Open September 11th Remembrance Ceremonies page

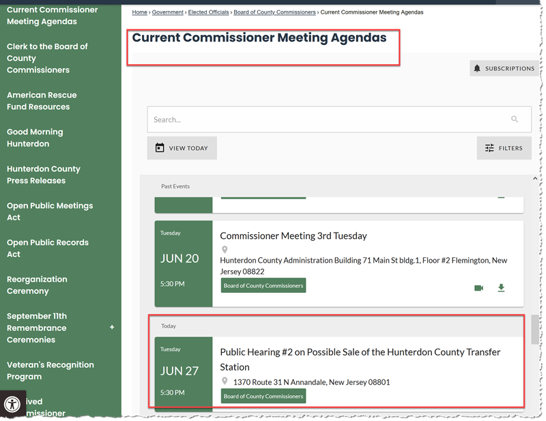pyautogui.click(x=37, y=328)
